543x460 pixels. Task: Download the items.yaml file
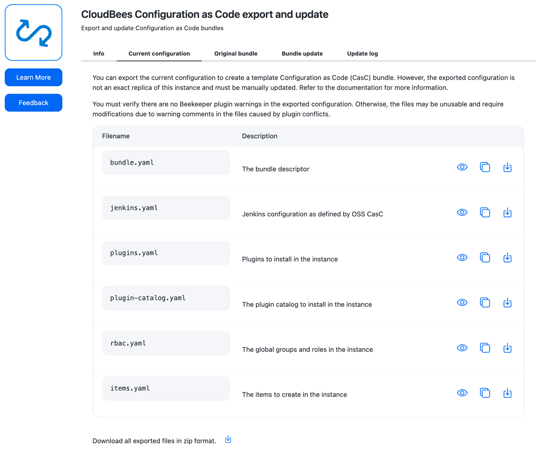click(507, 393)
